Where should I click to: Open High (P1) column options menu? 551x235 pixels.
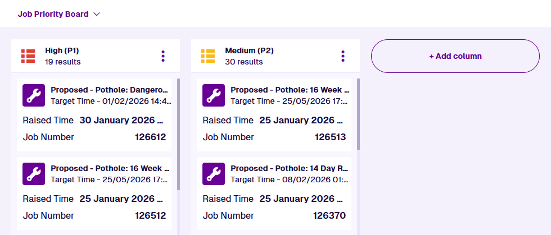[x=163, y=56]
